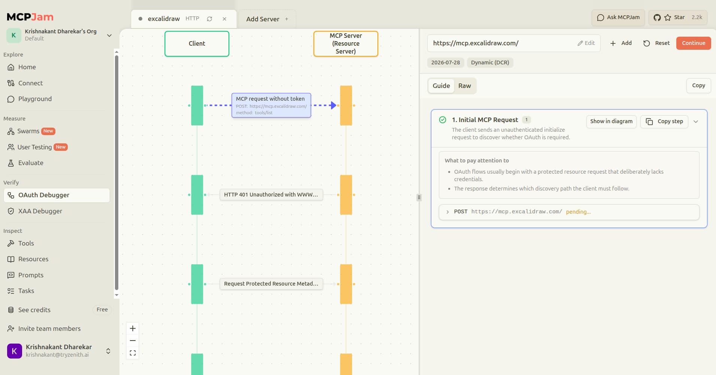Viewport: 716px width, 375px height.
Task: Click the sidebar vertical scrollbar
Action: click(116, 172)
